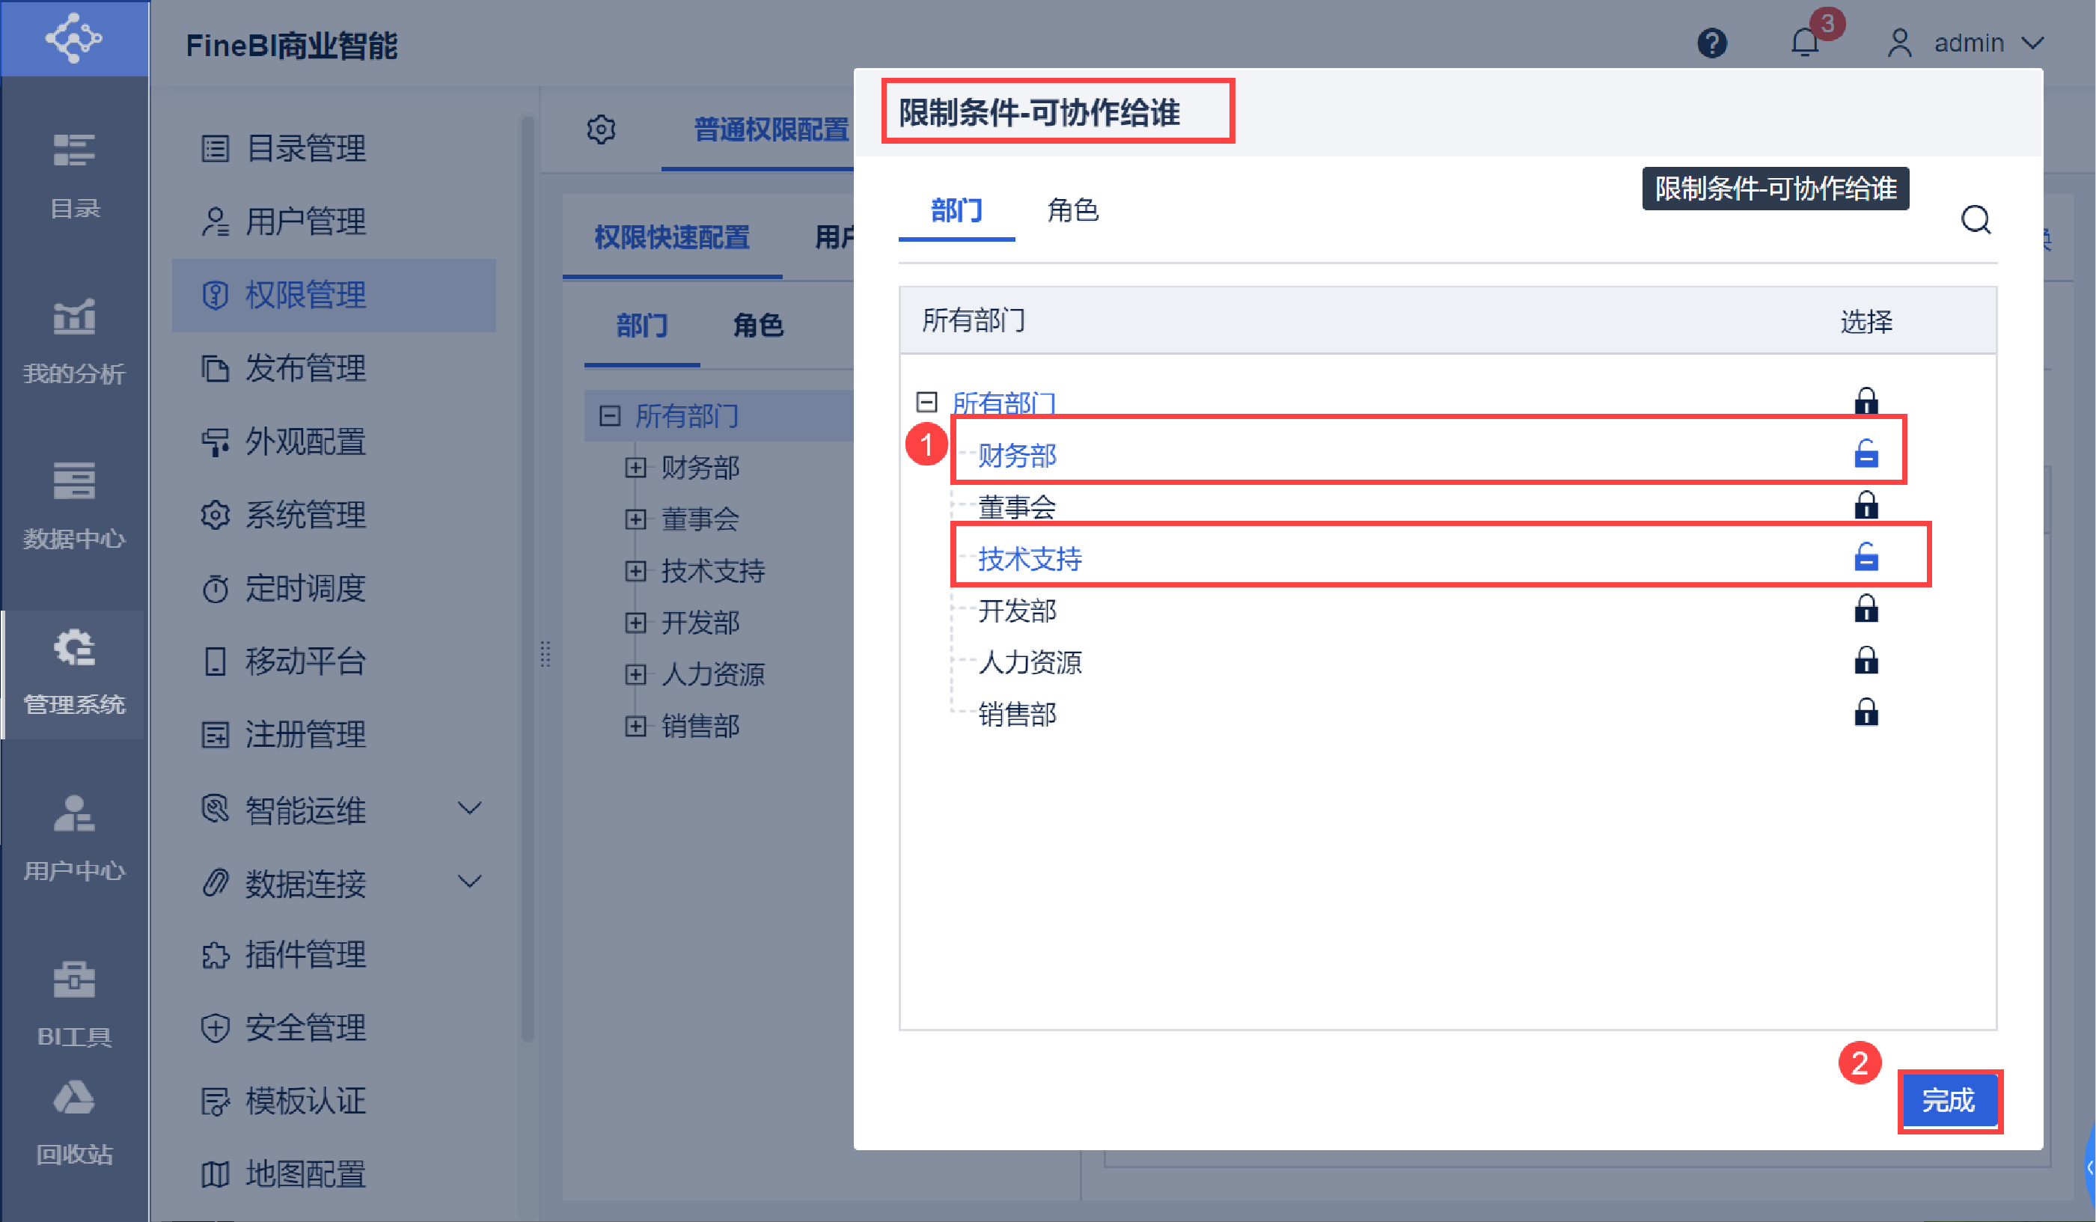Click the 完成 button

tap(1948, 1101)
